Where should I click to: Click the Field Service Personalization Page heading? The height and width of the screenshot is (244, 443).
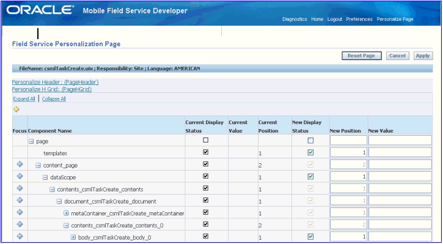pyautogui.click(x=67, y=44)
